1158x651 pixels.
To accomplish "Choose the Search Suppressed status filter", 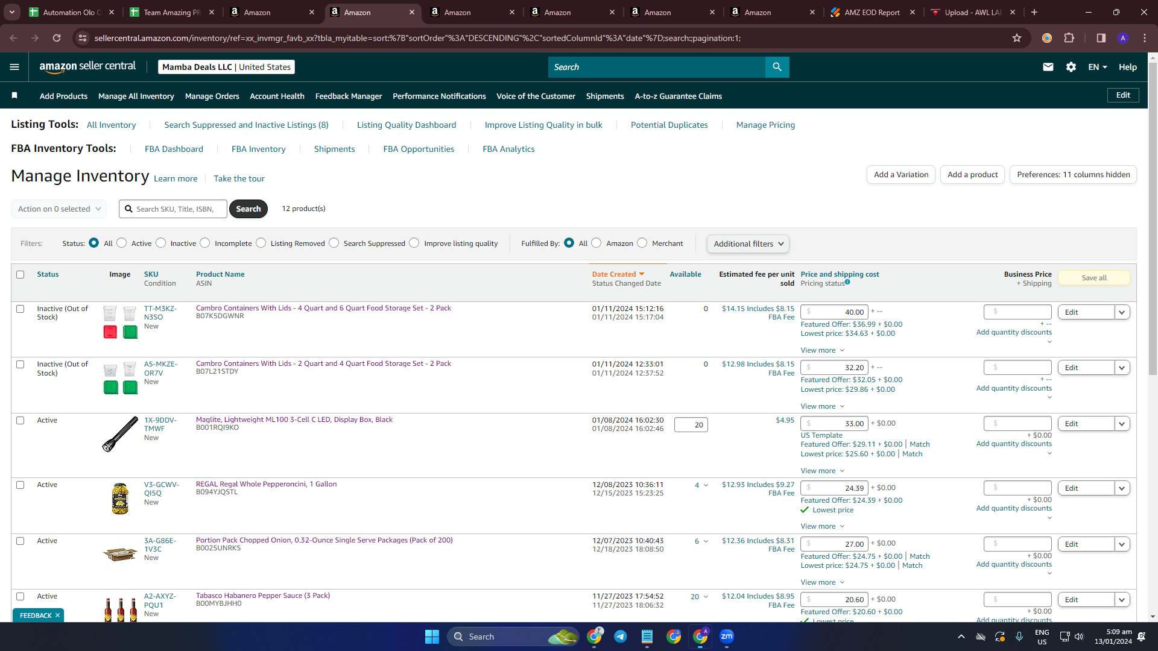I will coord(334,243).
